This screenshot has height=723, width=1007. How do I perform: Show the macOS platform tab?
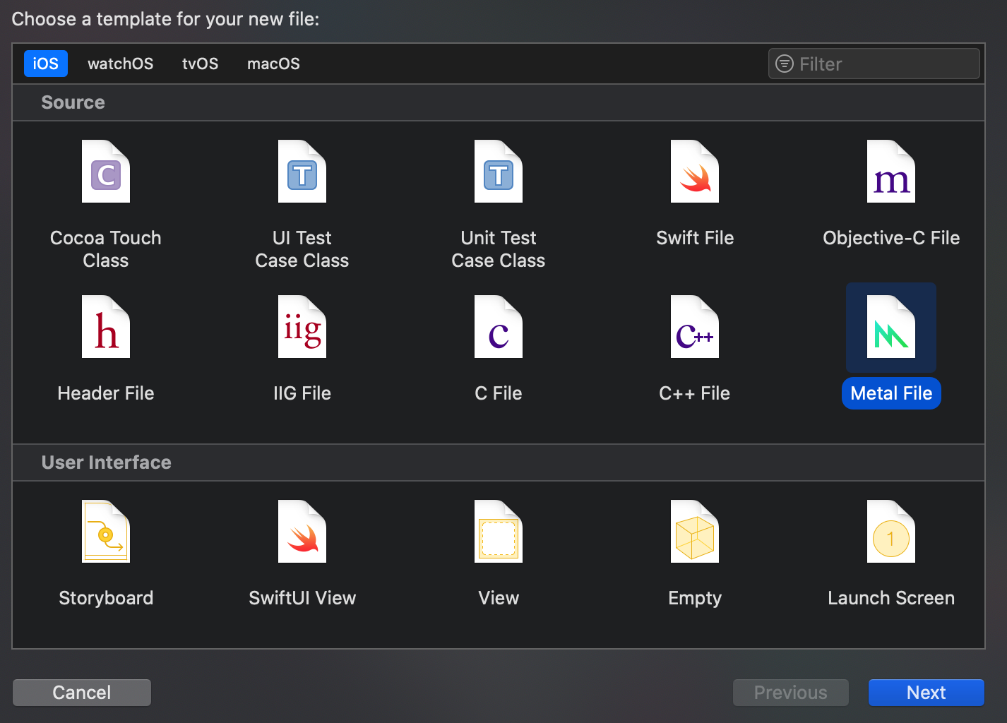point(273,64)
